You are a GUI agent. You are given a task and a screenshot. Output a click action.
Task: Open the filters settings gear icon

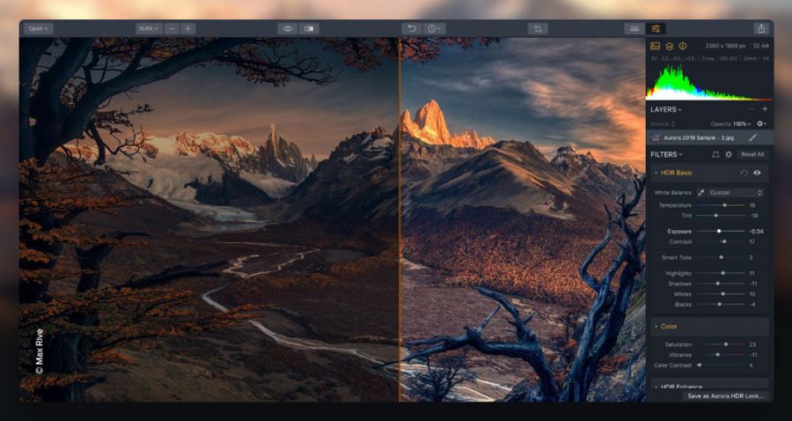(x=729, y=154)
